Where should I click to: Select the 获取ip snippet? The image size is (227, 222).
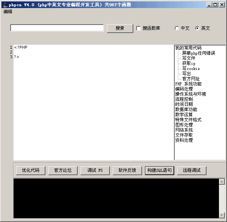189,63
